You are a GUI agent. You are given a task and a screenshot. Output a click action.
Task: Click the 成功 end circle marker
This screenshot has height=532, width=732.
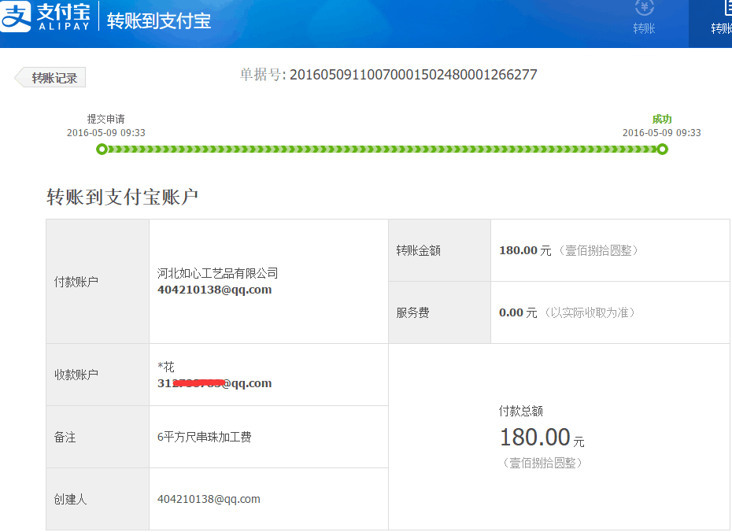[x=663, y=150]
